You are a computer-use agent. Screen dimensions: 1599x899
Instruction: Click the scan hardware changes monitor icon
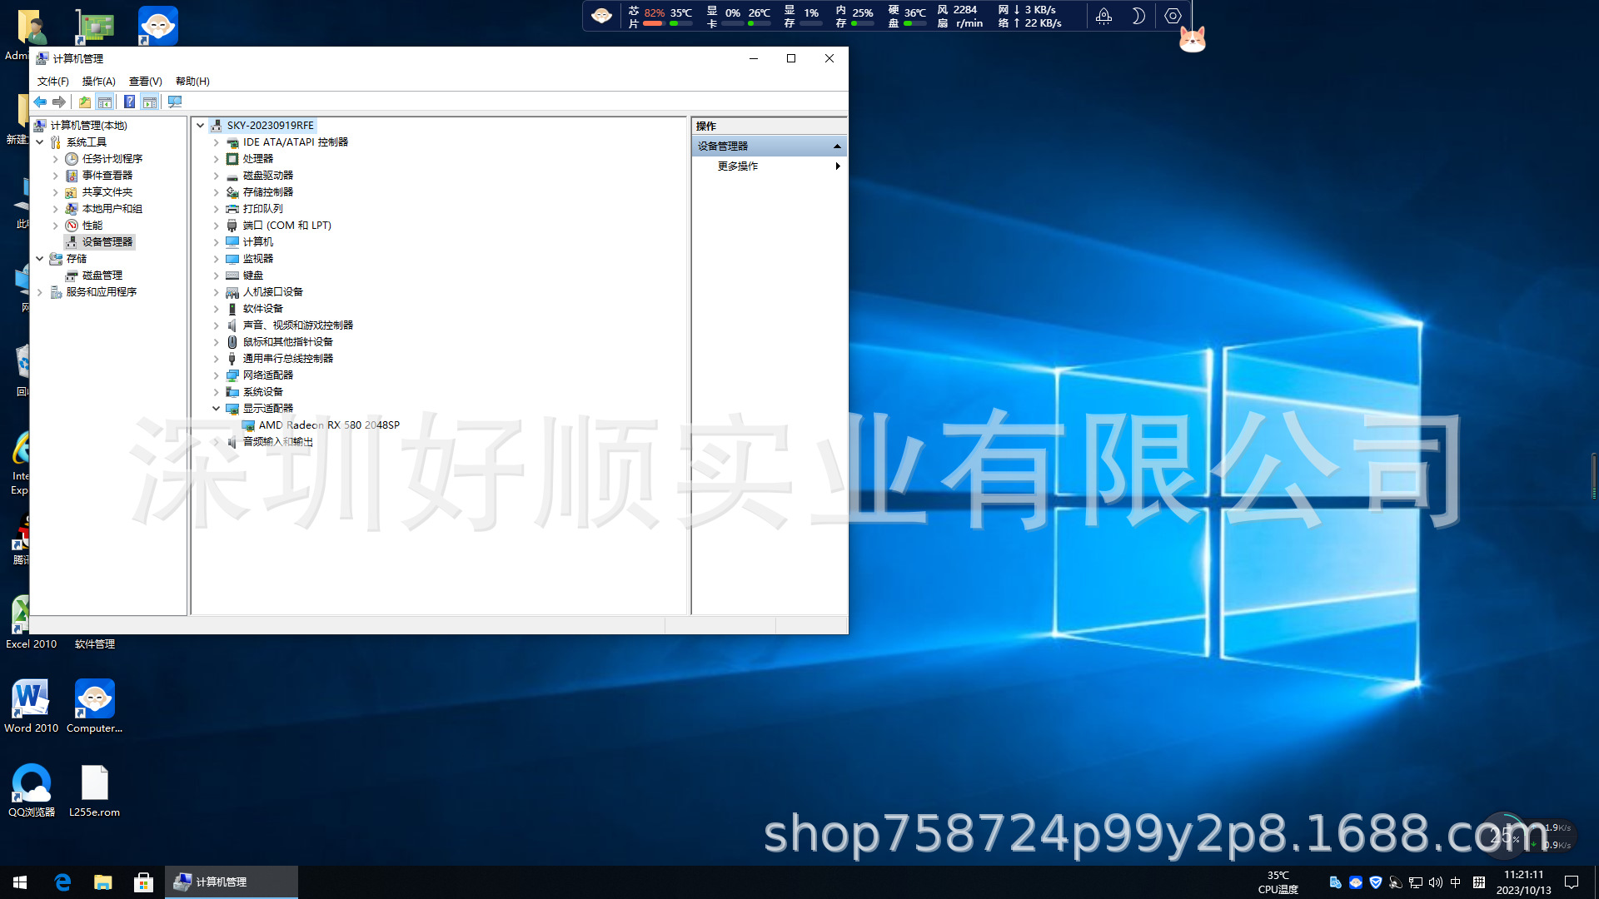(174, 102)
